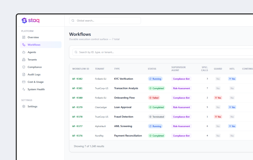This screenshot has width=253, height=160.
Task: Click the Settings gear icon
Action: [x=24, y=106]
